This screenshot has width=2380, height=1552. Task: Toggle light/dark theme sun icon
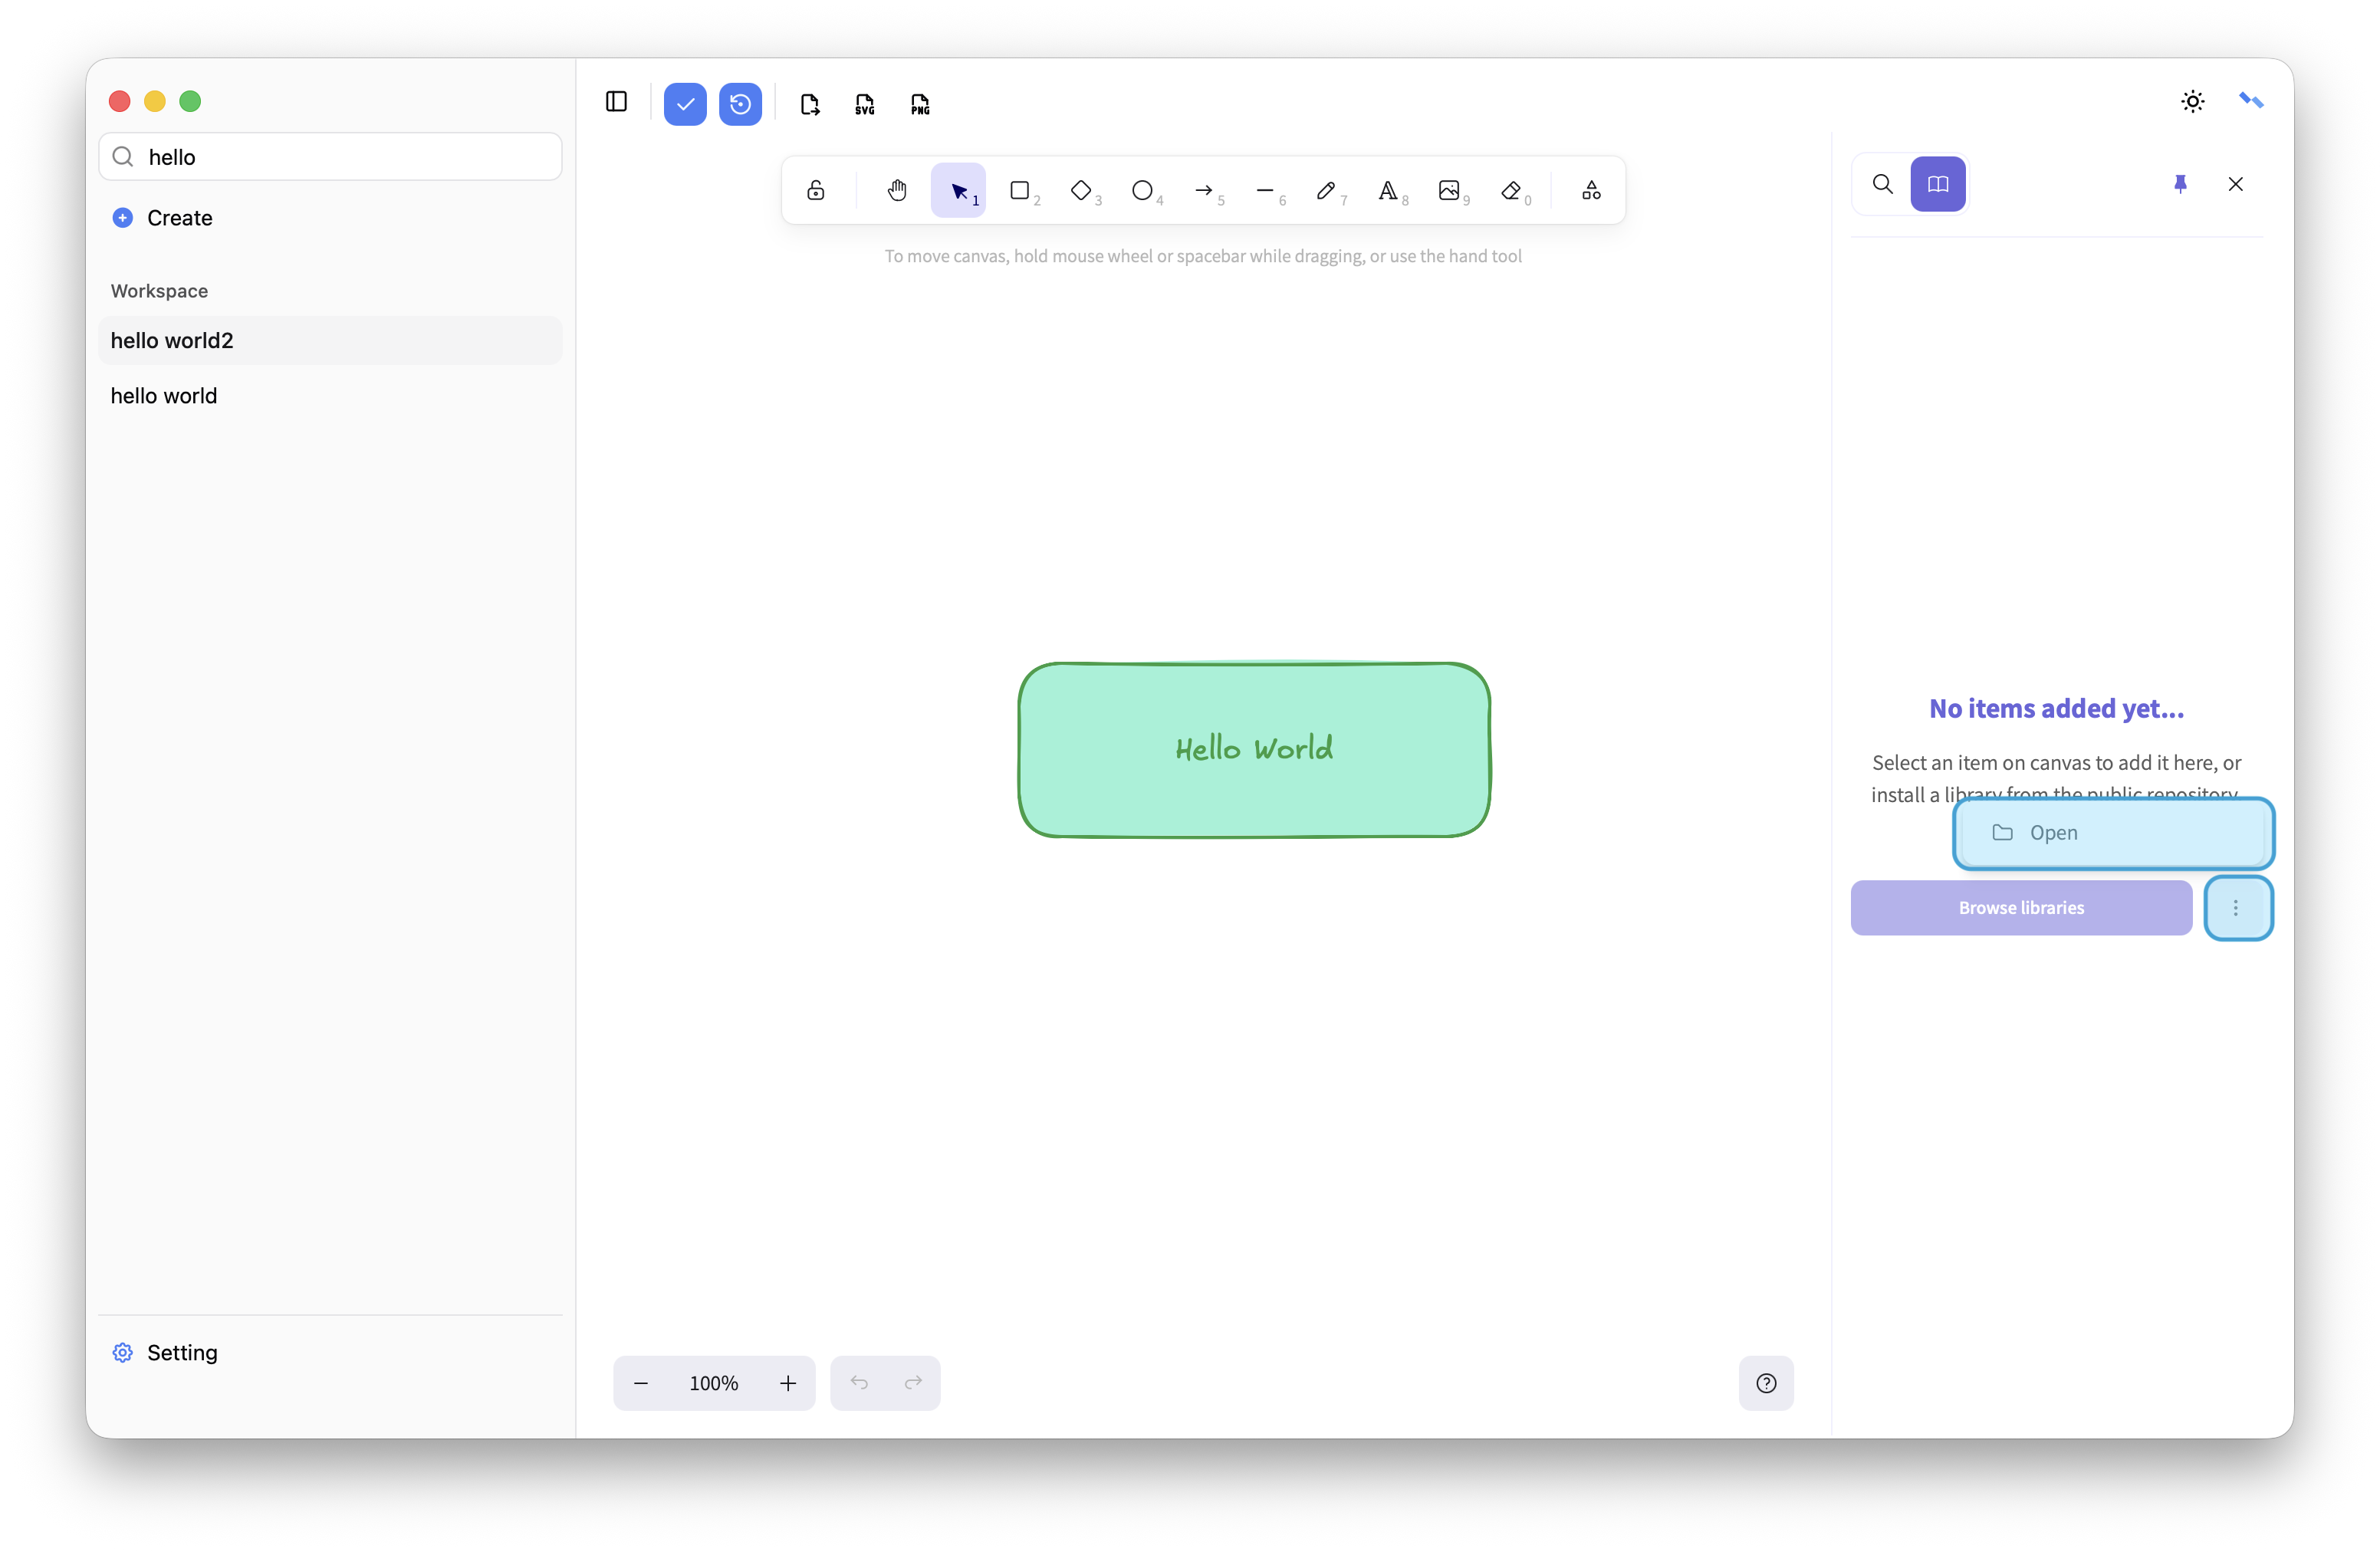click(x=2192, y=101)
